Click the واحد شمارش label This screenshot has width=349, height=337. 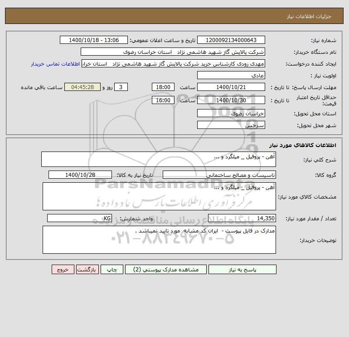136,218
